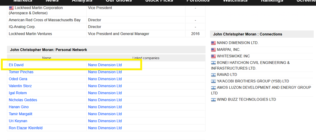The height and width of the screenshot is (140, 316).
Task: Open Nano Dimension Ltd in Ron Elazar Kleinfeld's row
Action: (x=105, y=128)
